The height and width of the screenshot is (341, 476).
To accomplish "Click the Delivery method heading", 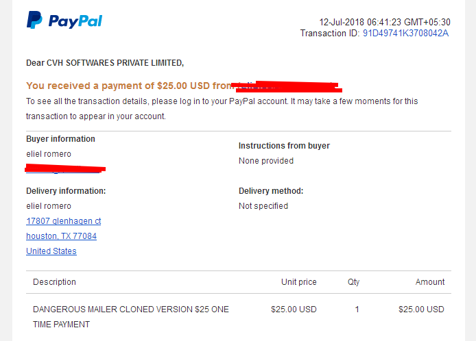I will click(x=271, y=191).
